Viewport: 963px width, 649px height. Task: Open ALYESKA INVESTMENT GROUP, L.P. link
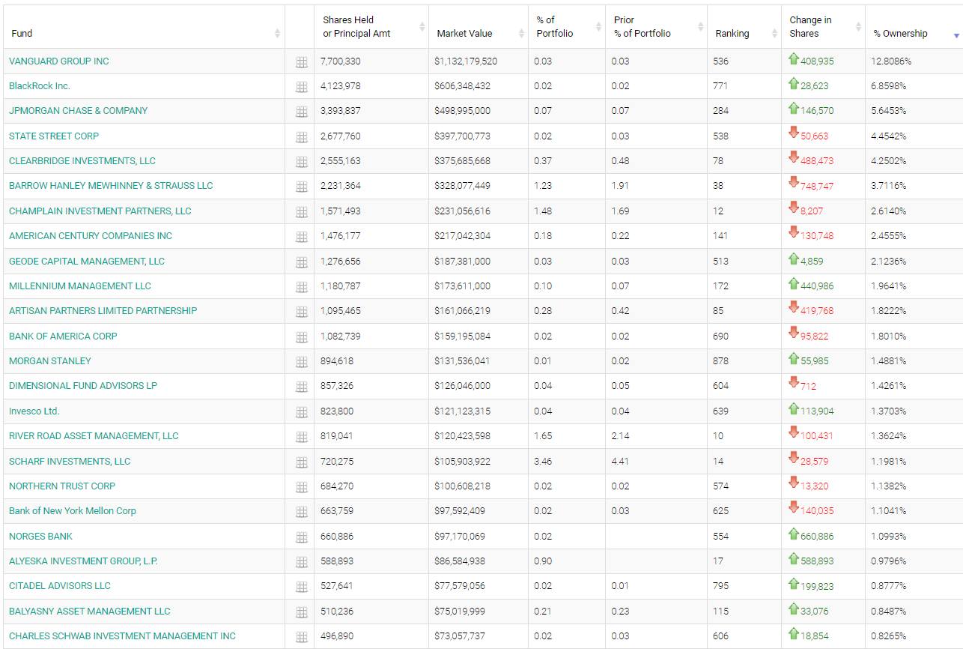[83, 561]
